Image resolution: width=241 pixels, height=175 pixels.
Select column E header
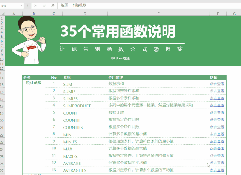(x=158, y=14)
